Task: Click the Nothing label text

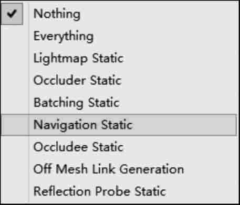Action: (x=57, y=14)
